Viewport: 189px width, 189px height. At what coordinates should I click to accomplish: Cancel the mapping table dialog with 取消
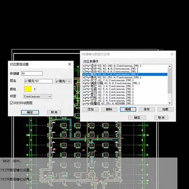161,118
